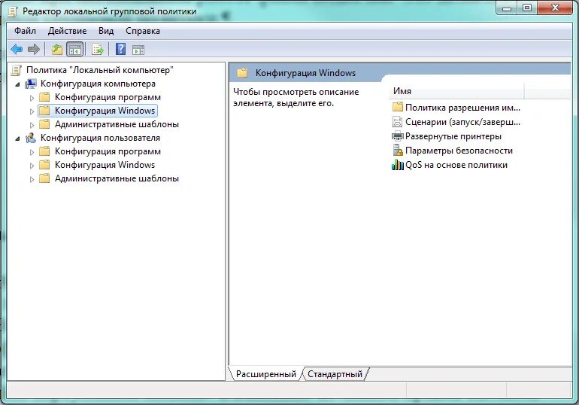This screenshot has width=579, height=405.
Task: Open the Файл menu
Action: tap(25, 31)
